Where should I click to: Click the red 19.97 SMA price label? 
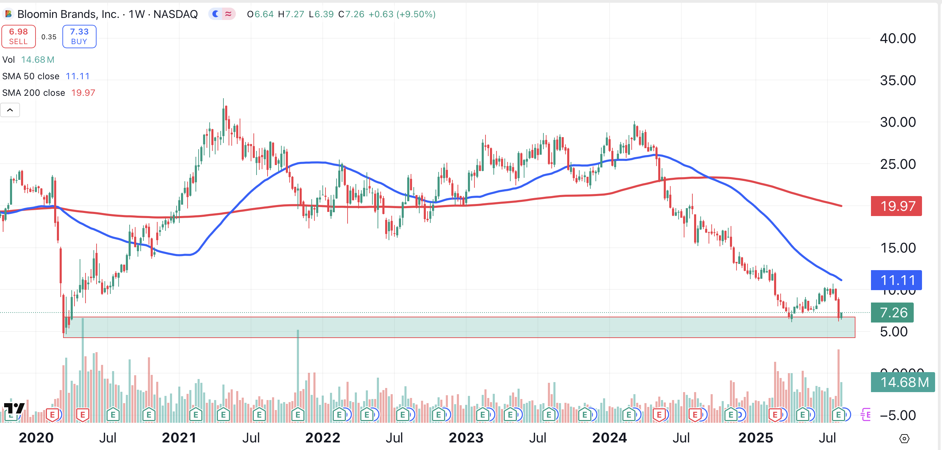coord(896,206)
